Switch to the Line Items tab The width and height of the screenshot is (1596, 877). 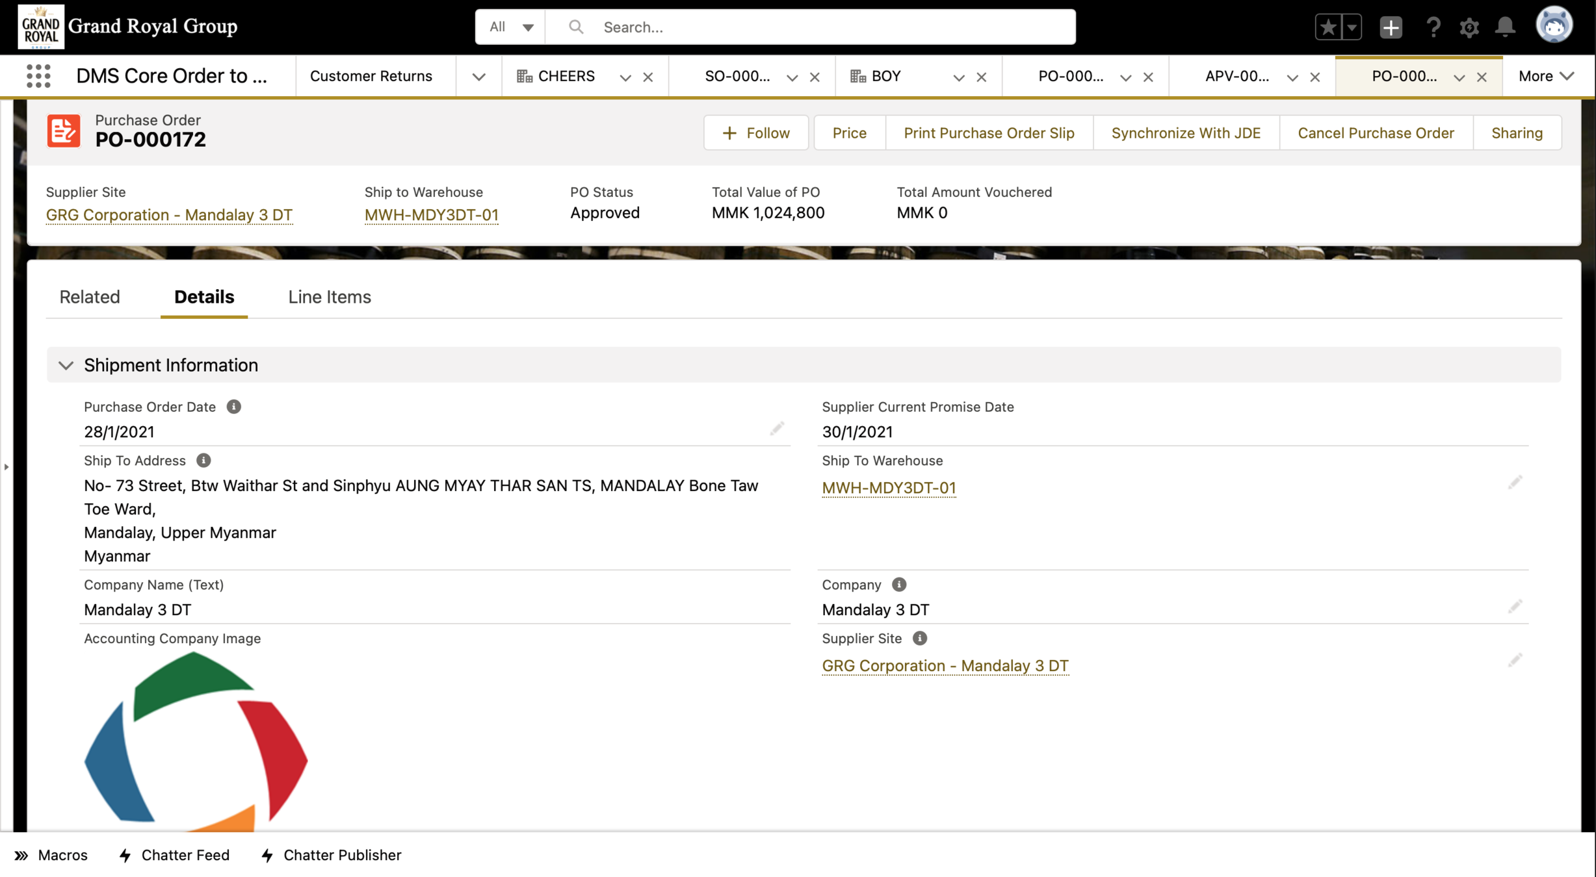(x=330, y=297)
